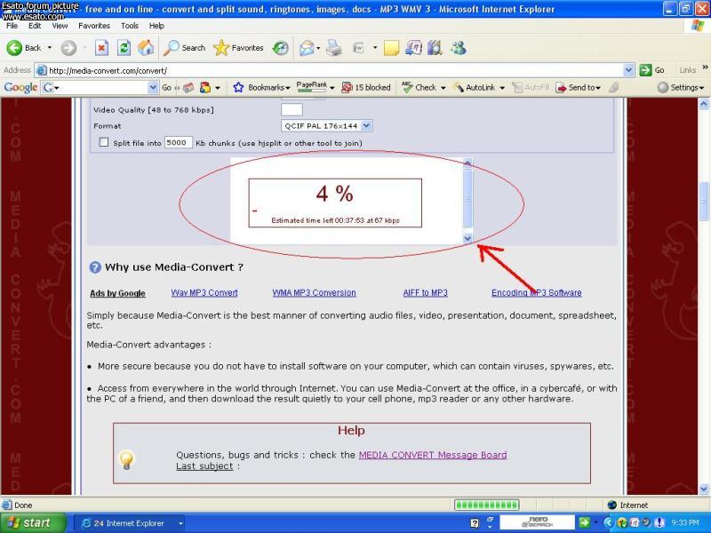Open MEDIA CONVERT Message Board link
Image resolution: width=711 pixels, height=533 pixels.
pyautogui.click(x=433, y=455)
